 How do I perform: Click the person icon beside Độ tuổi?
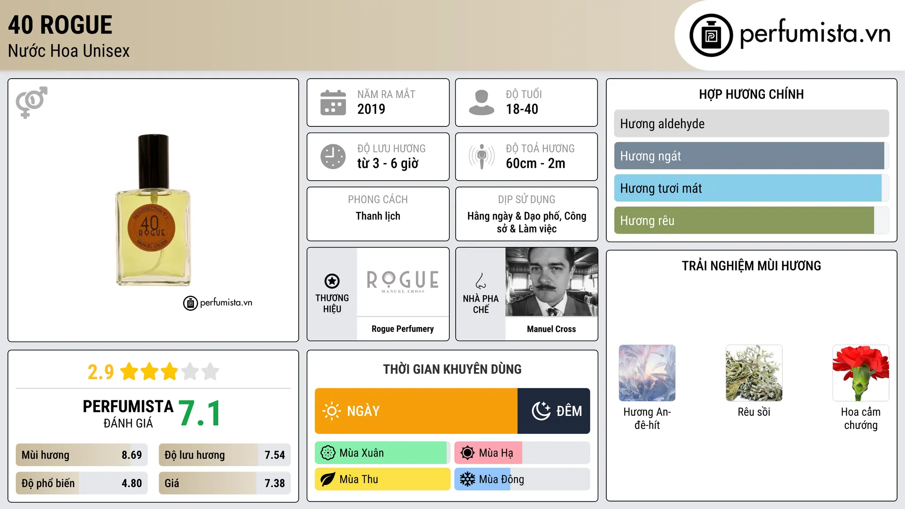tap(482, 103)
